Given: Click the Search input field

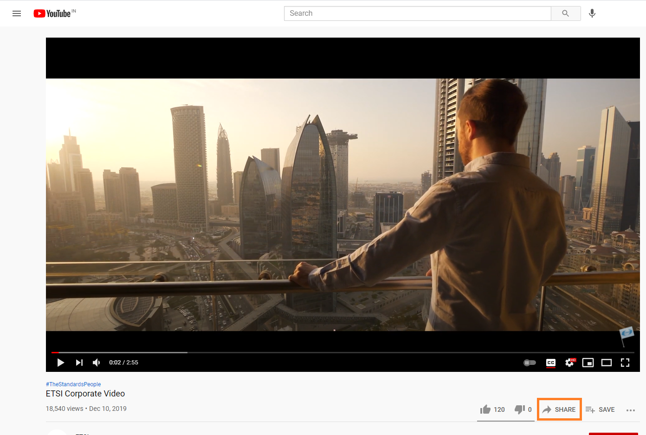Looking at the screenshot, I should click(417, 13).
